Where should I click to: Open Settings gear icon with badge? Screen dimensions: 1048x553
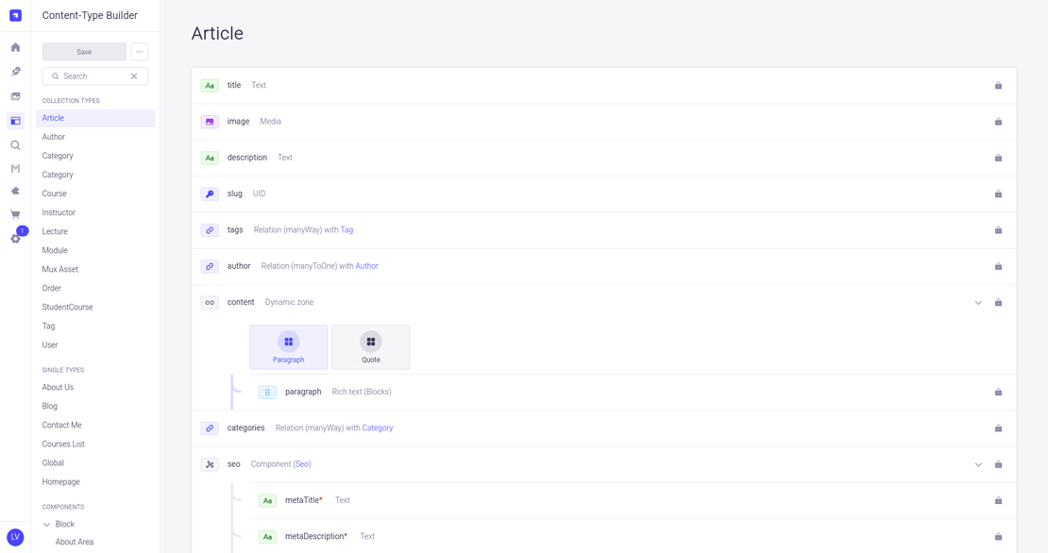[15, 239]
